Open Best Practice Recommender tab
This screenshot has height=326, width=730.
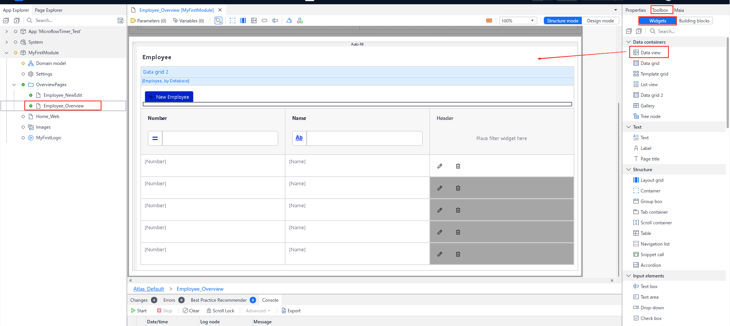(223, 300)
